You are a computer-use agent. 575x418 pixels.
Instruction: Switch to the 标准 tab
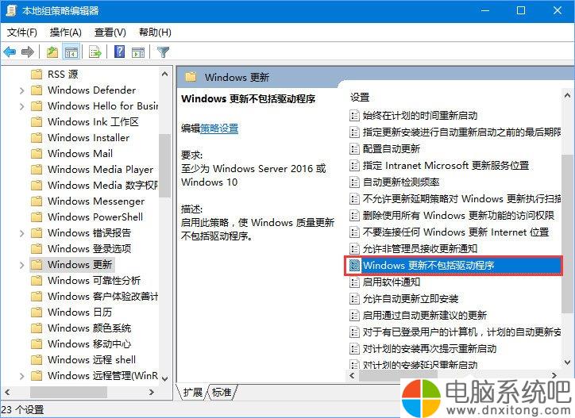point(222,393)
